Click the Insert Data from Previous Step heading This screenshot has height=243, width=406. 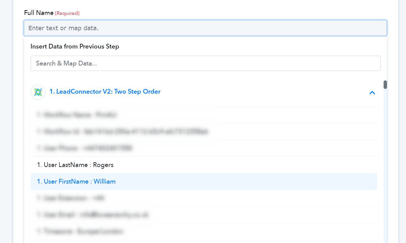tap(75, 46)
